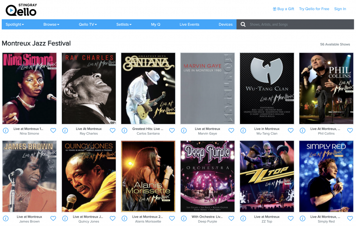356x226 pixels.
Task: Show info for Quincy Jones concert
Action: tap(65, 218)
